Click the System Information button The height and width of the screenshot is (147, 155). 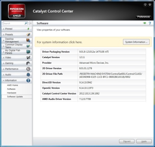[136, 42]
